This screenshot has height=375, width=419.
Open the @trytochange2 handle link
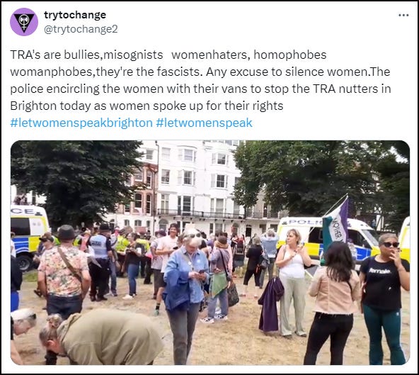pyautogui.click(x=81, y=29)
